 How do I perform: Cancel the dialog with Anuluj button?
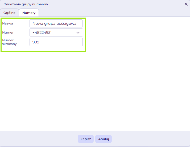coord(104,139)
